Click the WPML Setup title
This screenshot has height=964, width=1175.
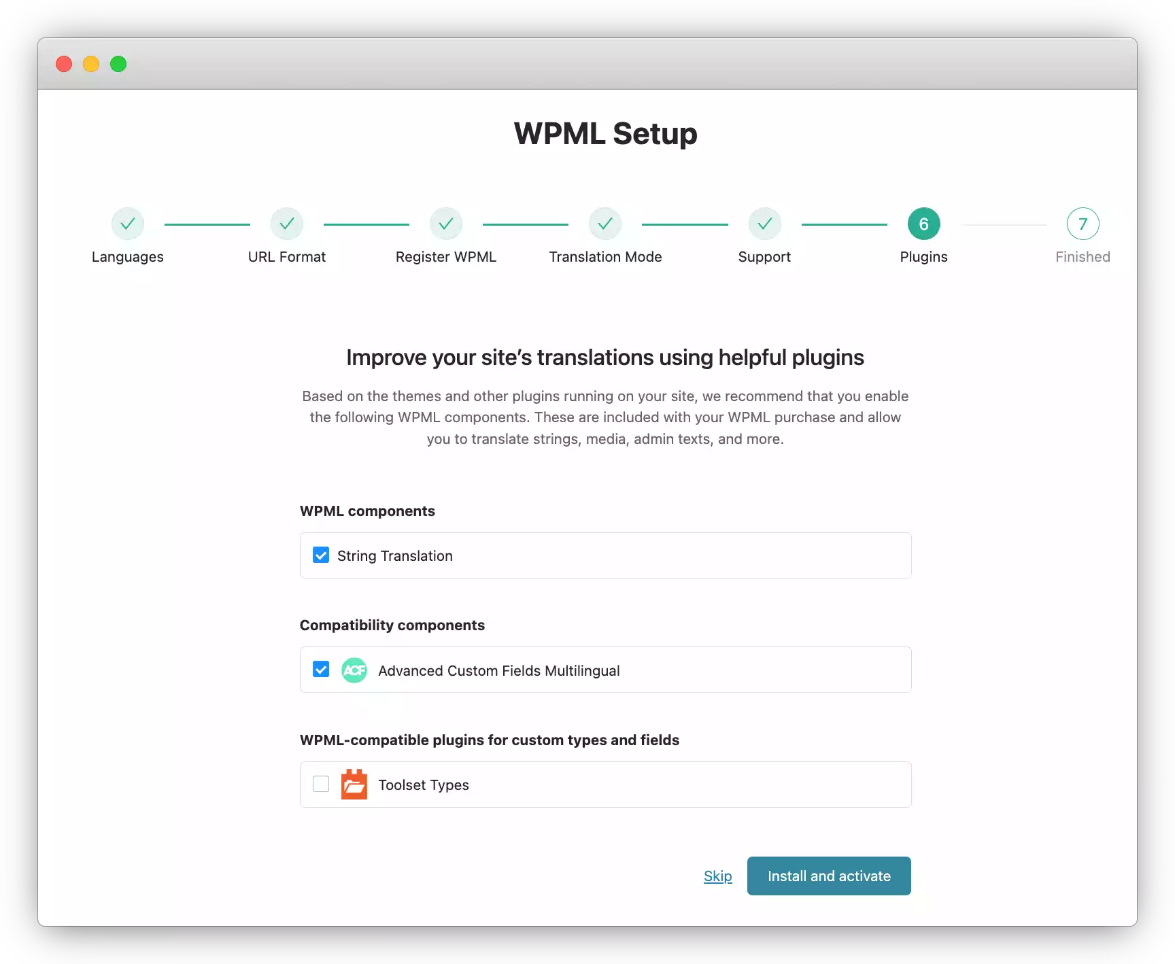(606, 133)
